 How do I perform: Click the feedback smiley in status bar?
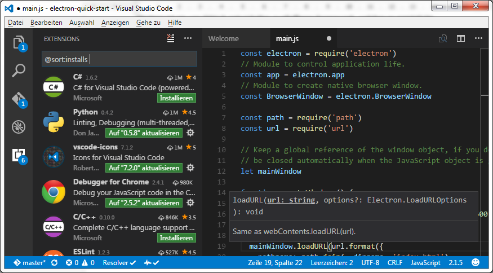[x=476, y=262]
